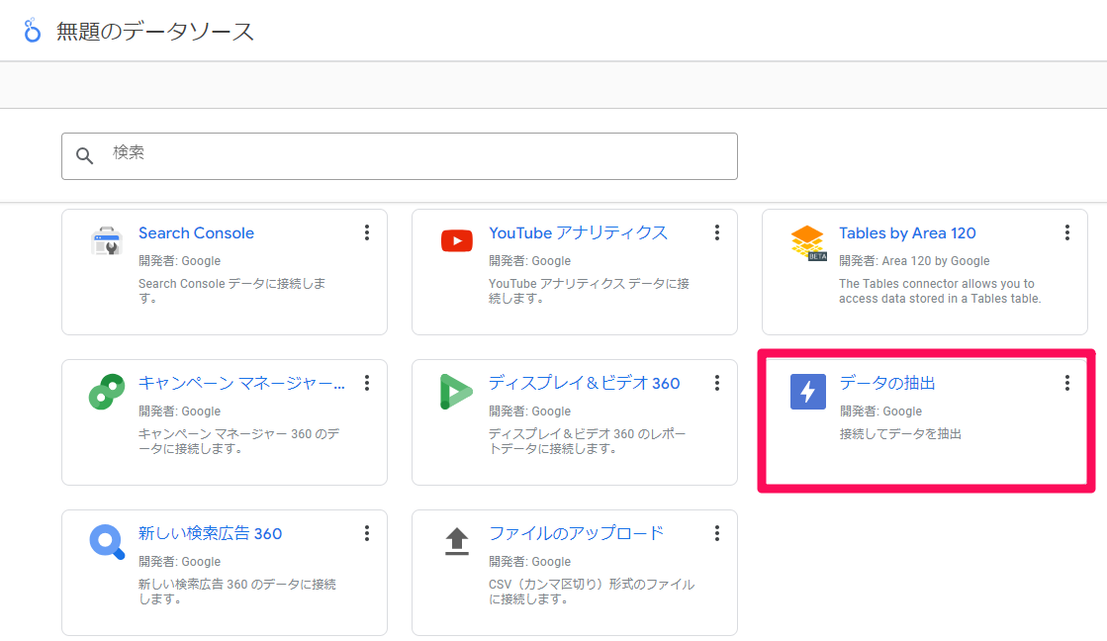Click the YouTube アナリティクス データに接続します description
Screen dimensions: 1107x641
point(589,291)
